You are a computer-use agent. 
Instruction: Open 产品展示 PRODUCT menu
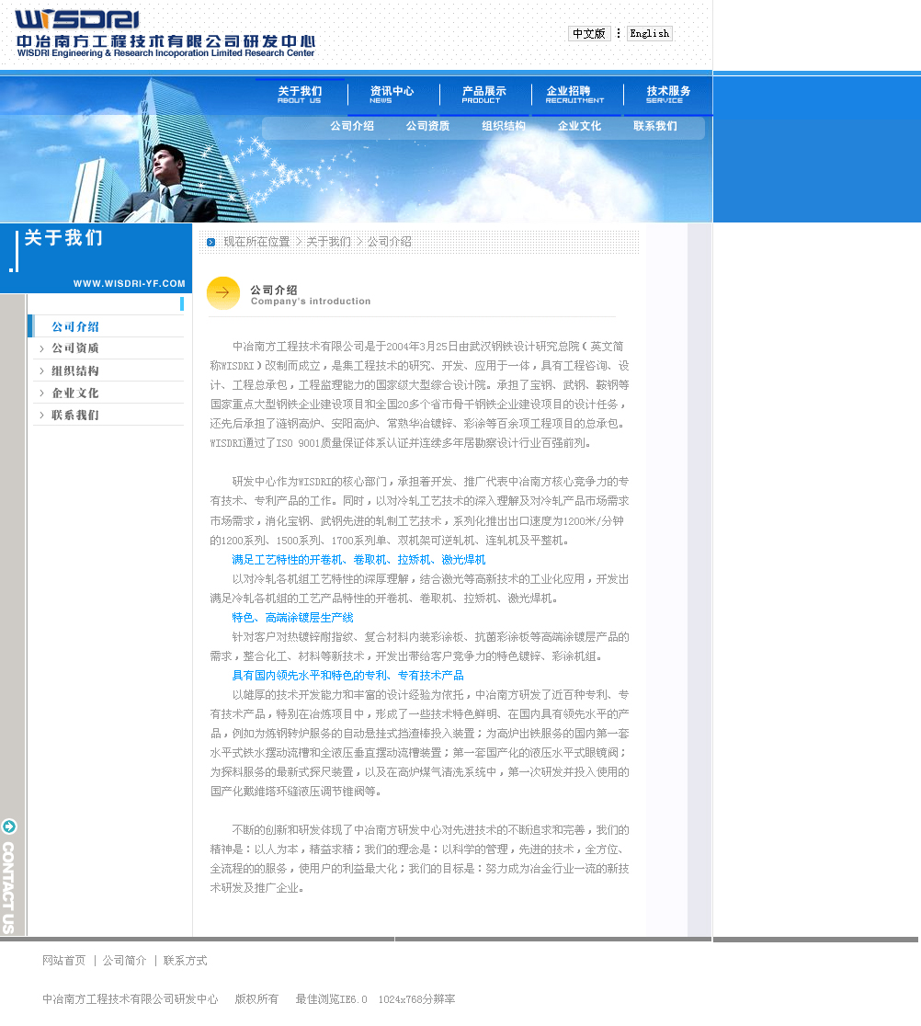[484, 94]
